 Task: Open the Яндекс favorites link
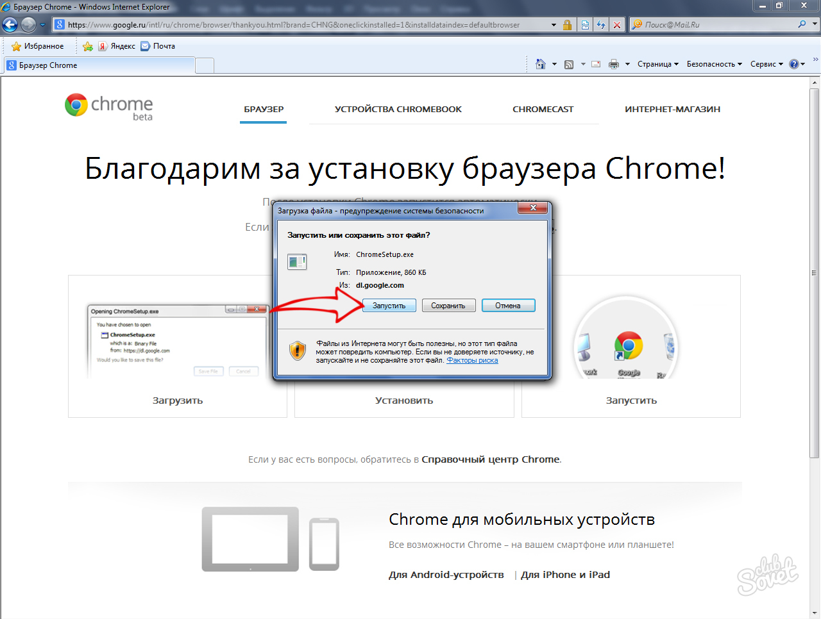[x=117, y=46]
